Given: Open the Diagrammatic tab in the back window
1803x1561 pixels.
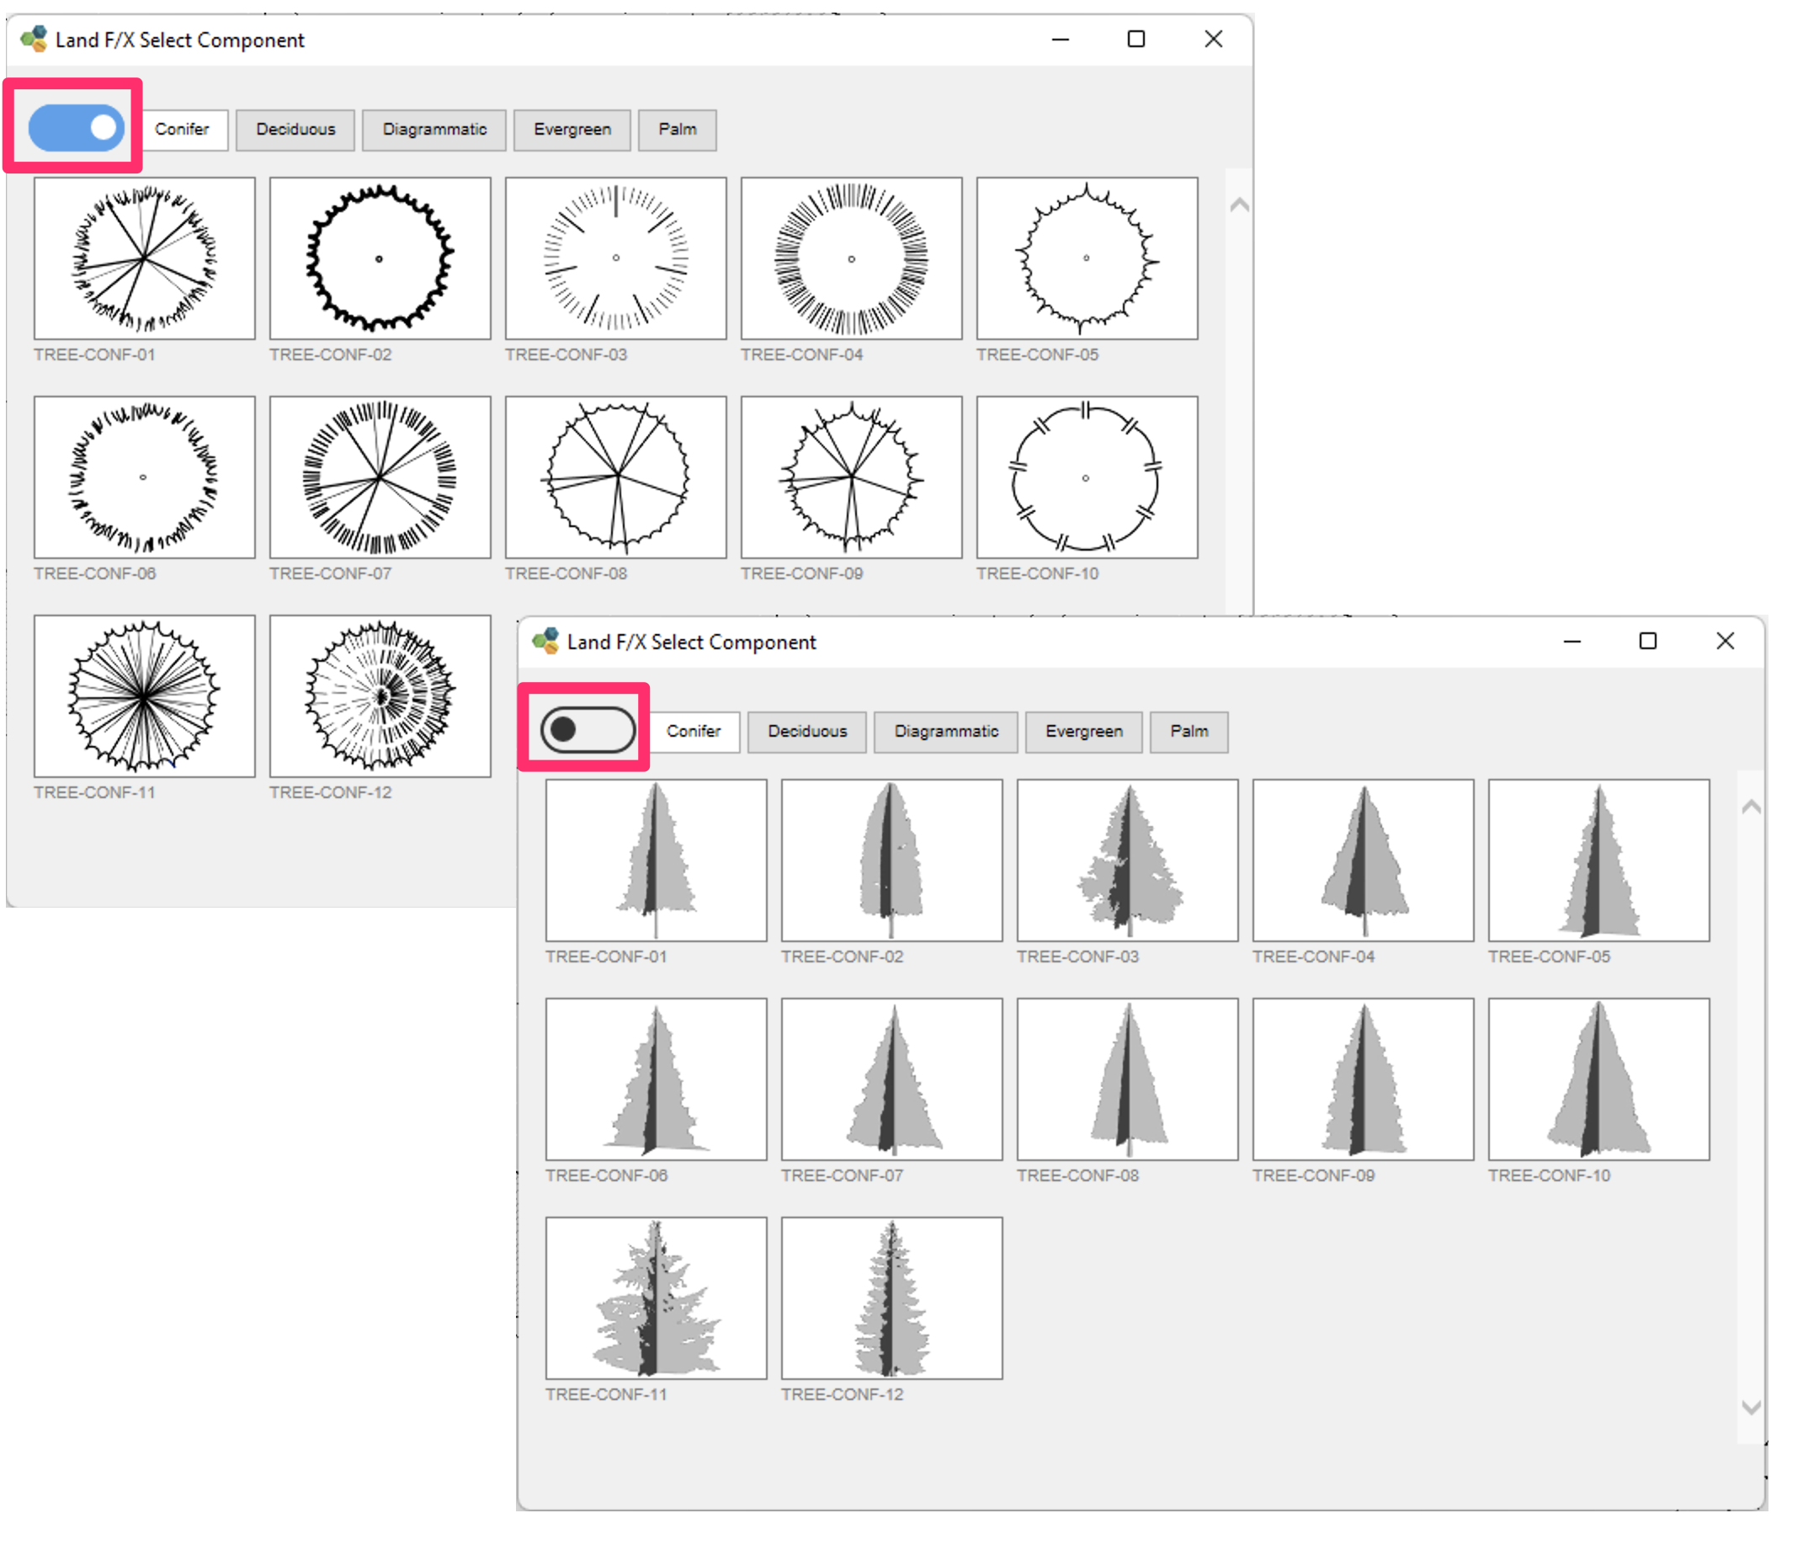Looking at the screenshot, I should point(434,130).
